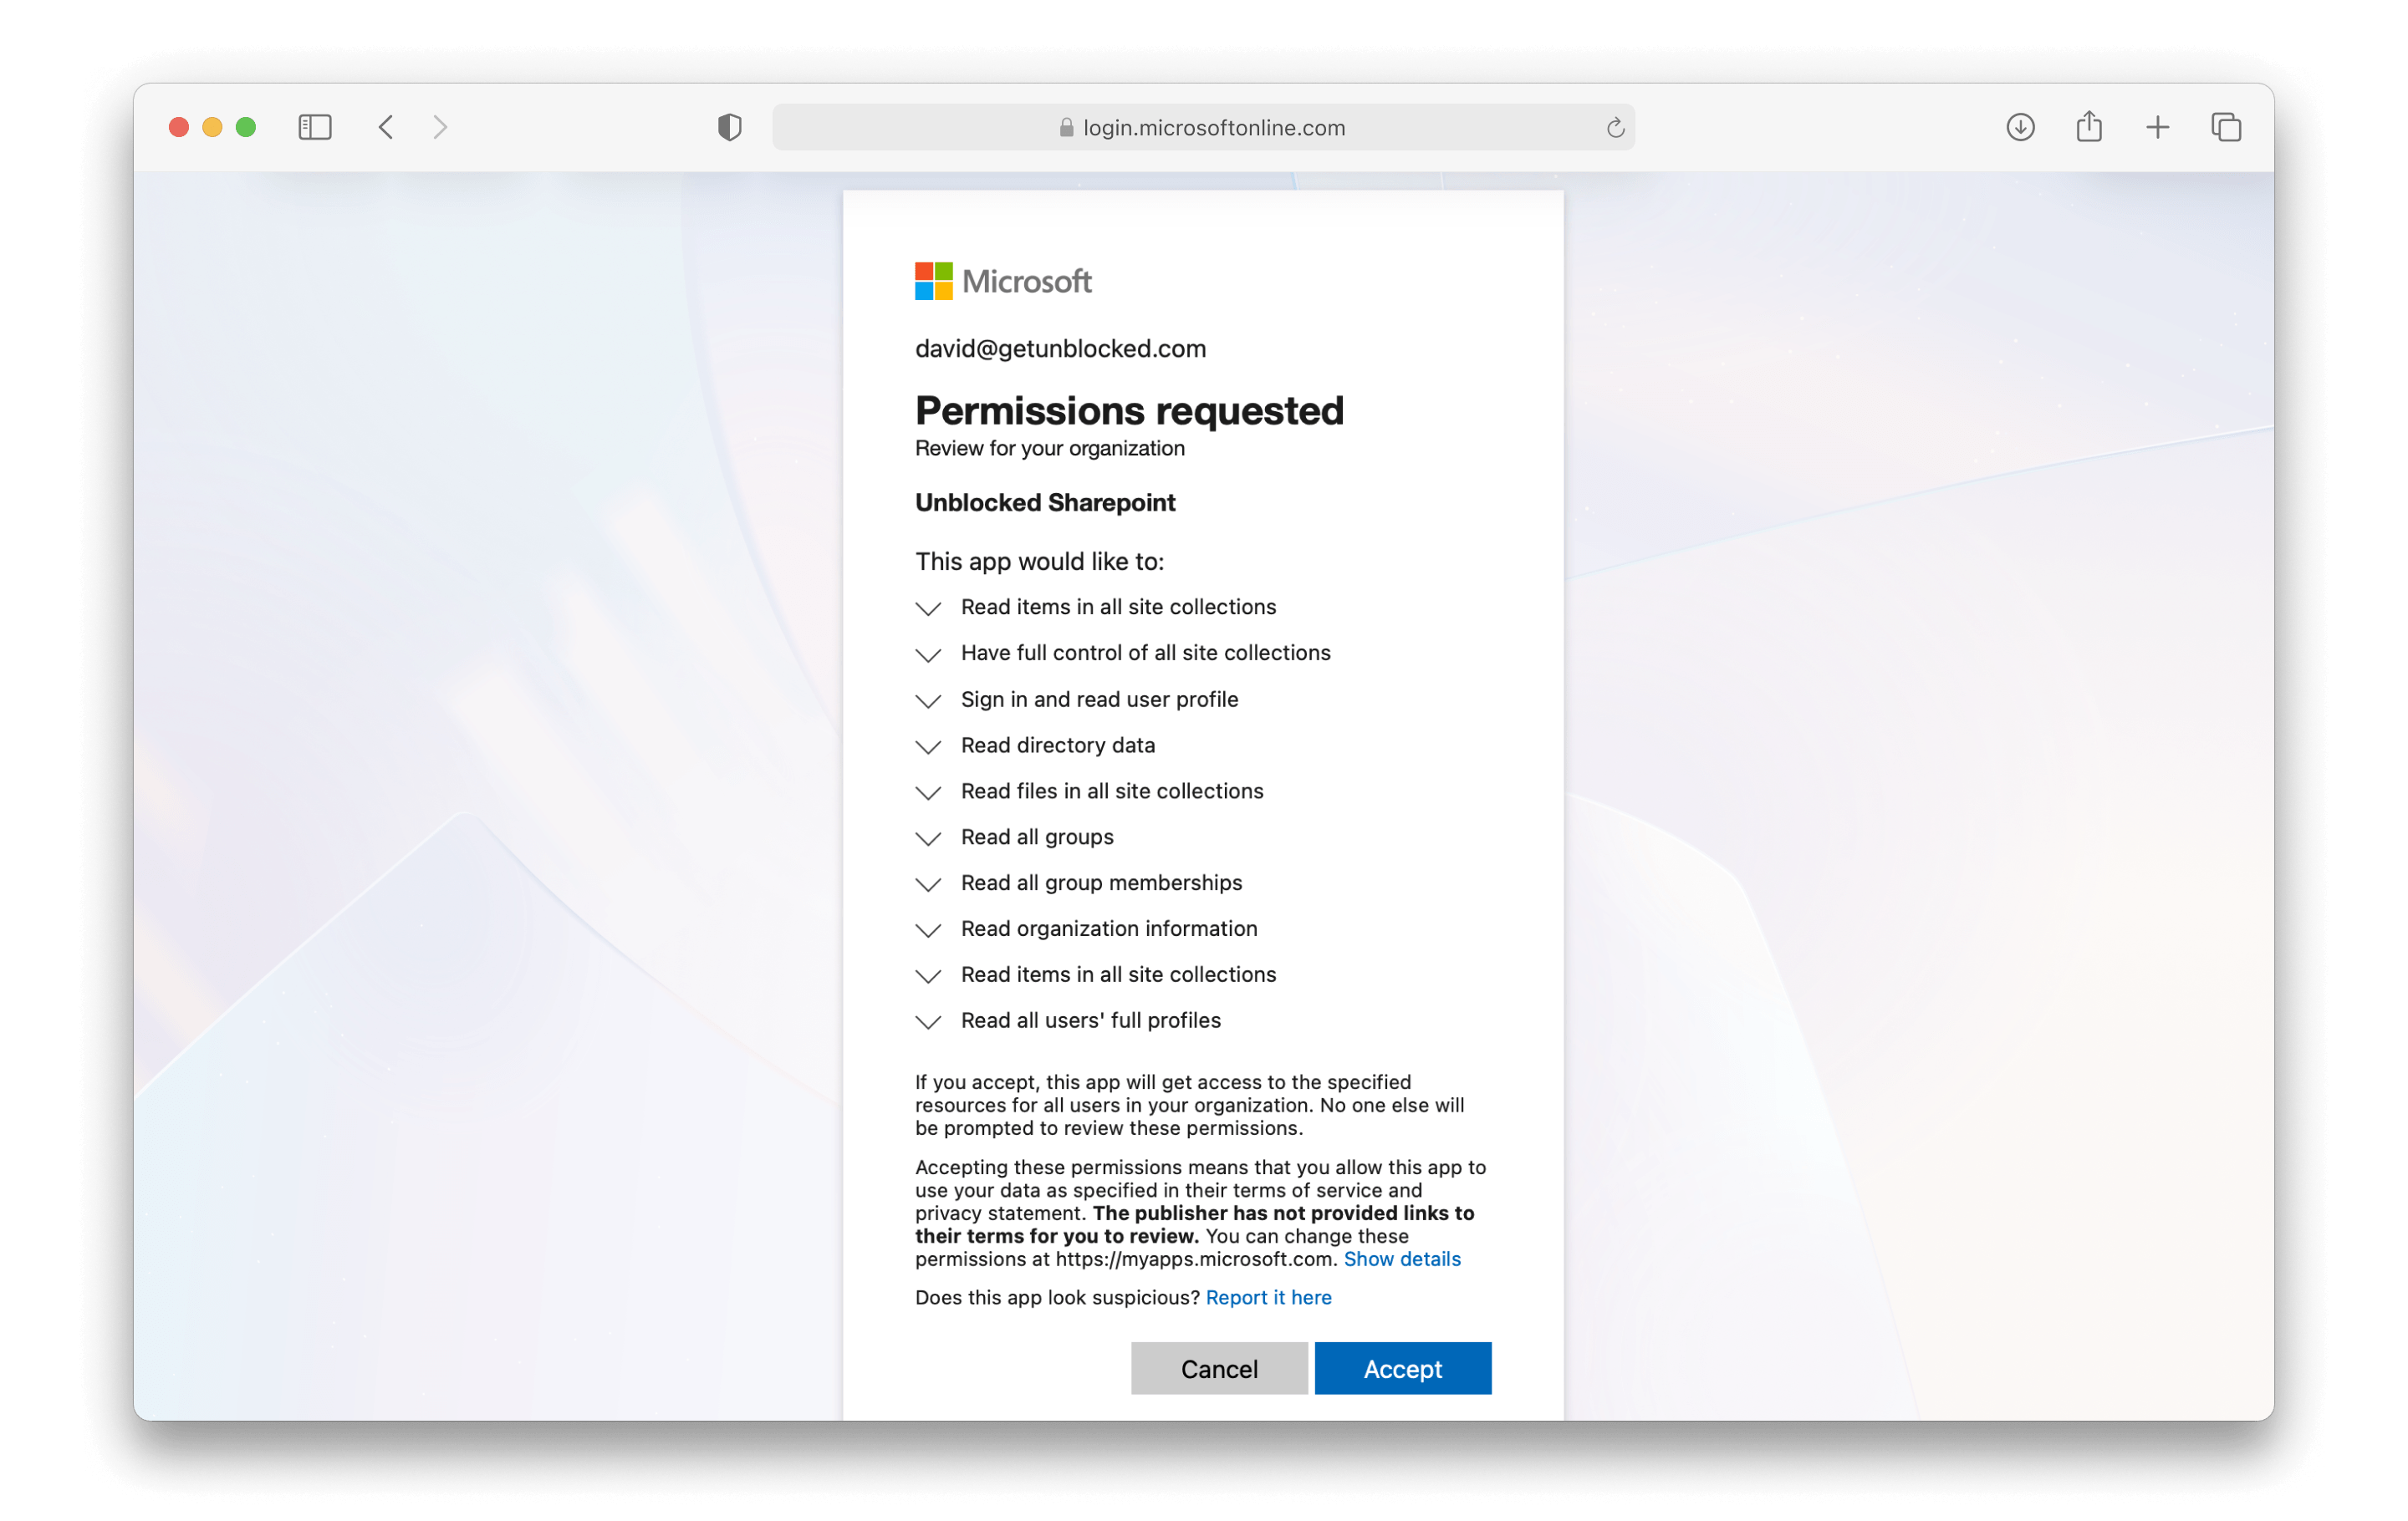Accept the requested permissions
Viewport: 2408px width, 1521px height.
click(x=1402, y=1368)
